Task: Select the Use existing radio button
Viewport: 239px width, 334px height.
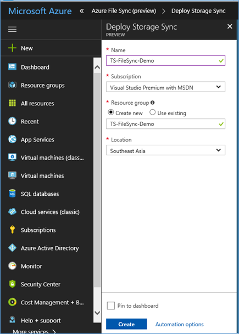Action: pos(152,112)
